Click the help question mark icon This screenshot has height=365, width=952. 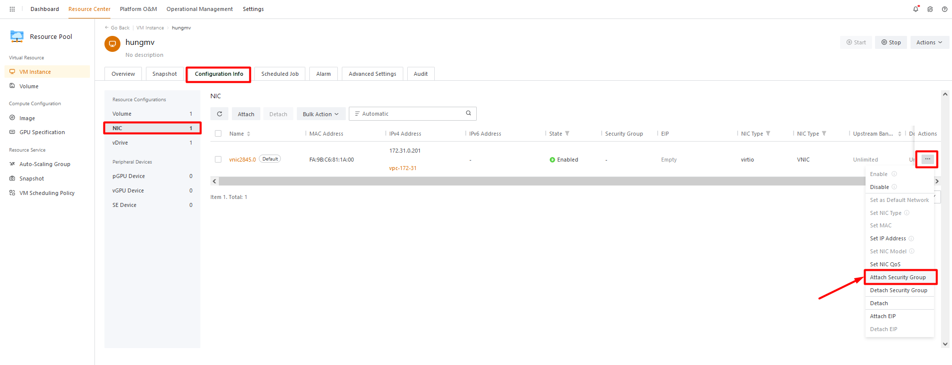tap(945, 9)
